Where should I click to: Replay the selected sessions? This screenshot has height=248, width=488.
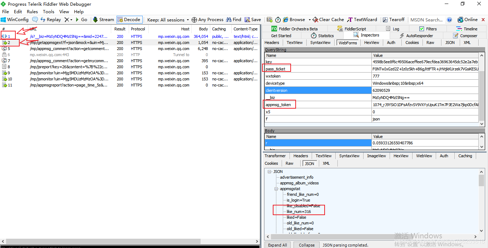point(51,20)
